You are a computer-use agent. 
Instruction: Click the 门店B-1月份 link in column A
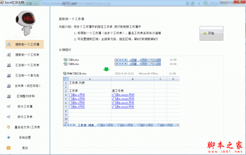pyautogui.click(x=77, y=103)
